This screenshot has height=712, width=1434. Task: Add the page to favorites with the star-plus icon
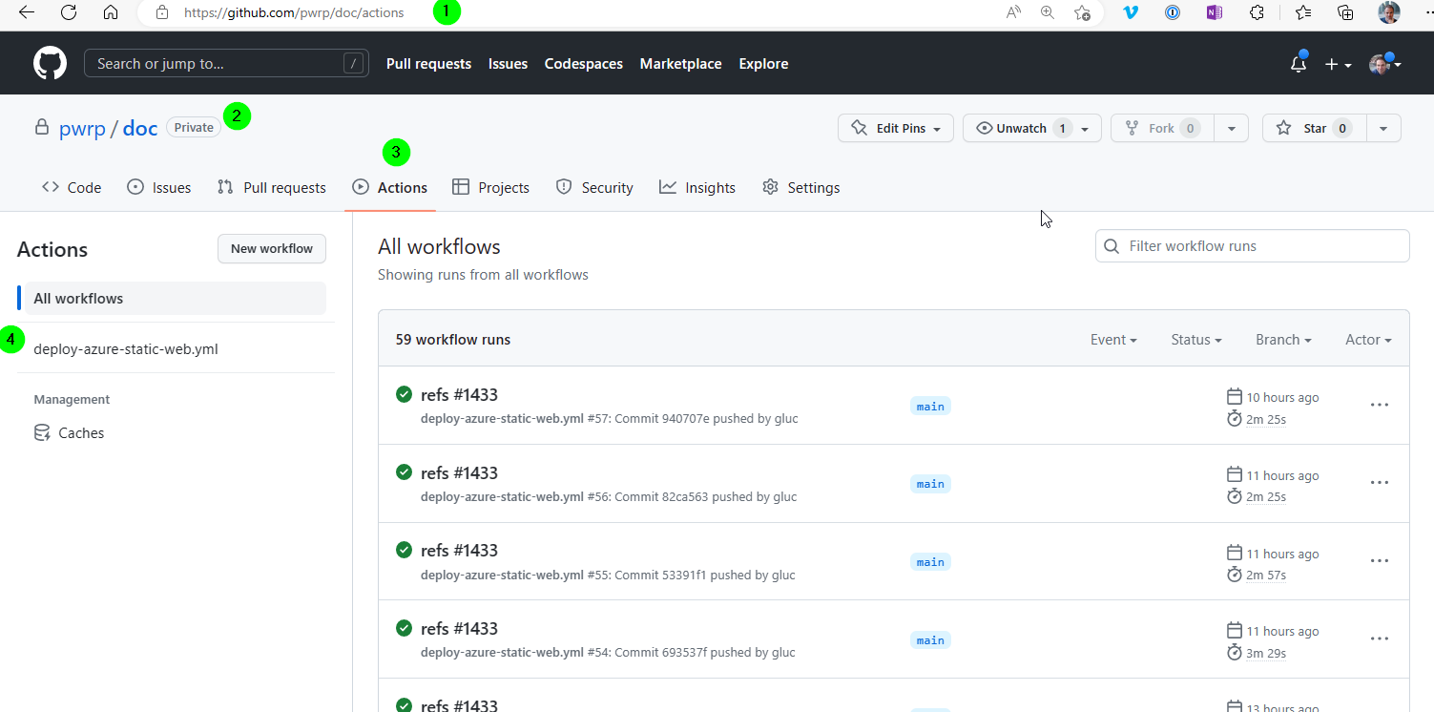tap(1082, 12)
